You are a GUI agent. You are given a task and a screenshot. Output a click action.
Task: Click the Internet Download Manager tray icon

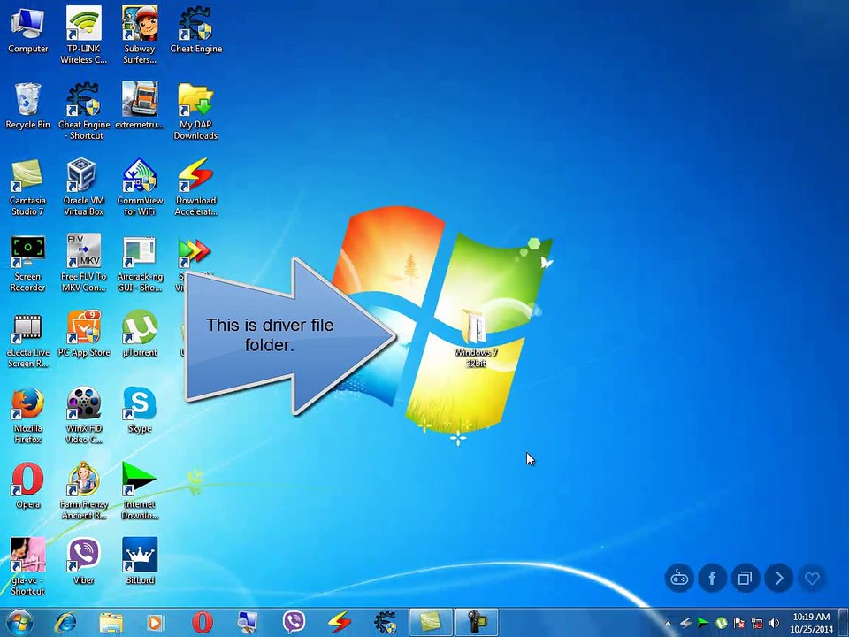pos(703,623)
